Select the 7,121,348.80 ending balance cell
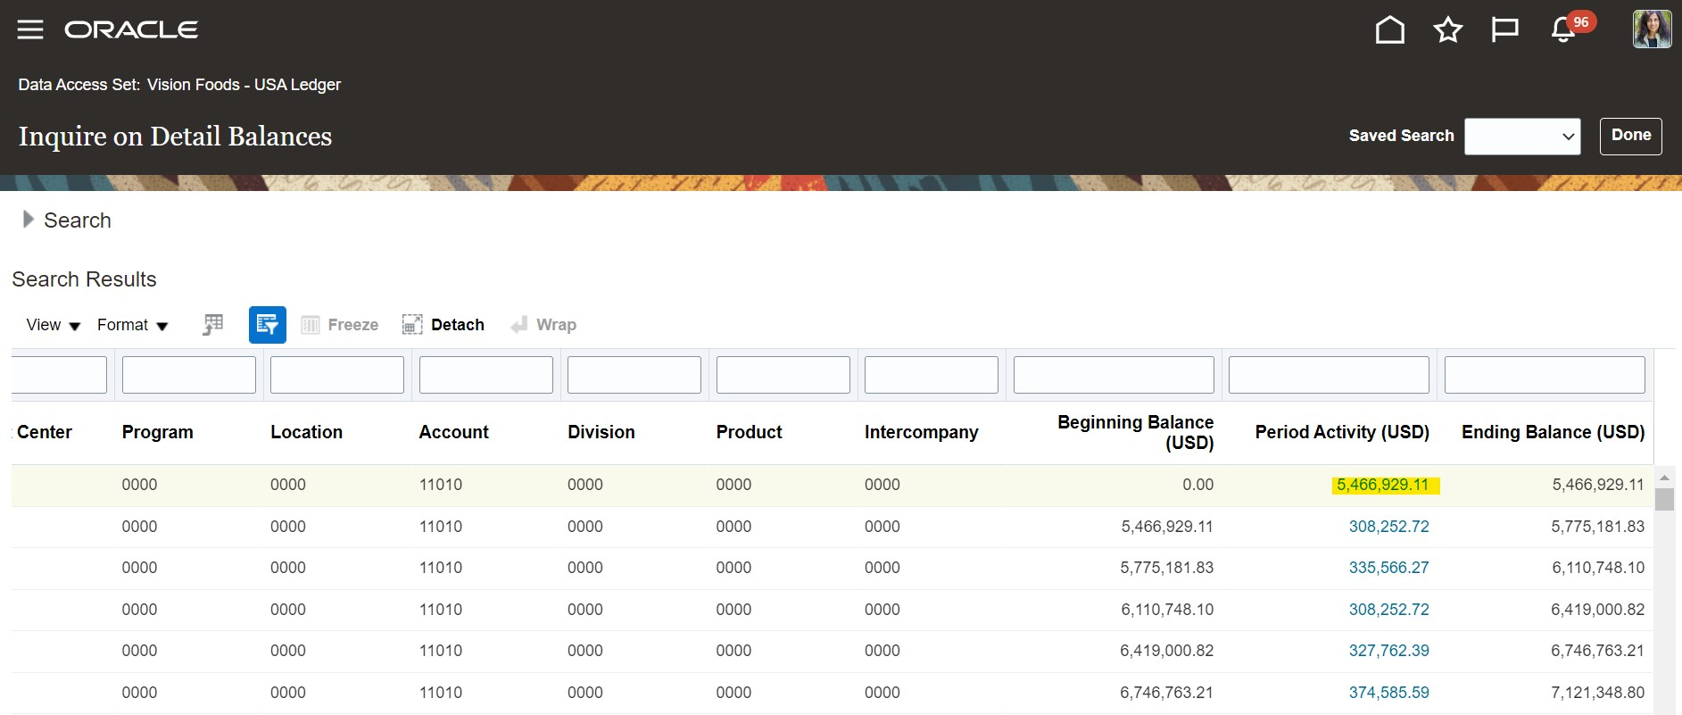The image size is (1682, 715). click(1597, 693)
